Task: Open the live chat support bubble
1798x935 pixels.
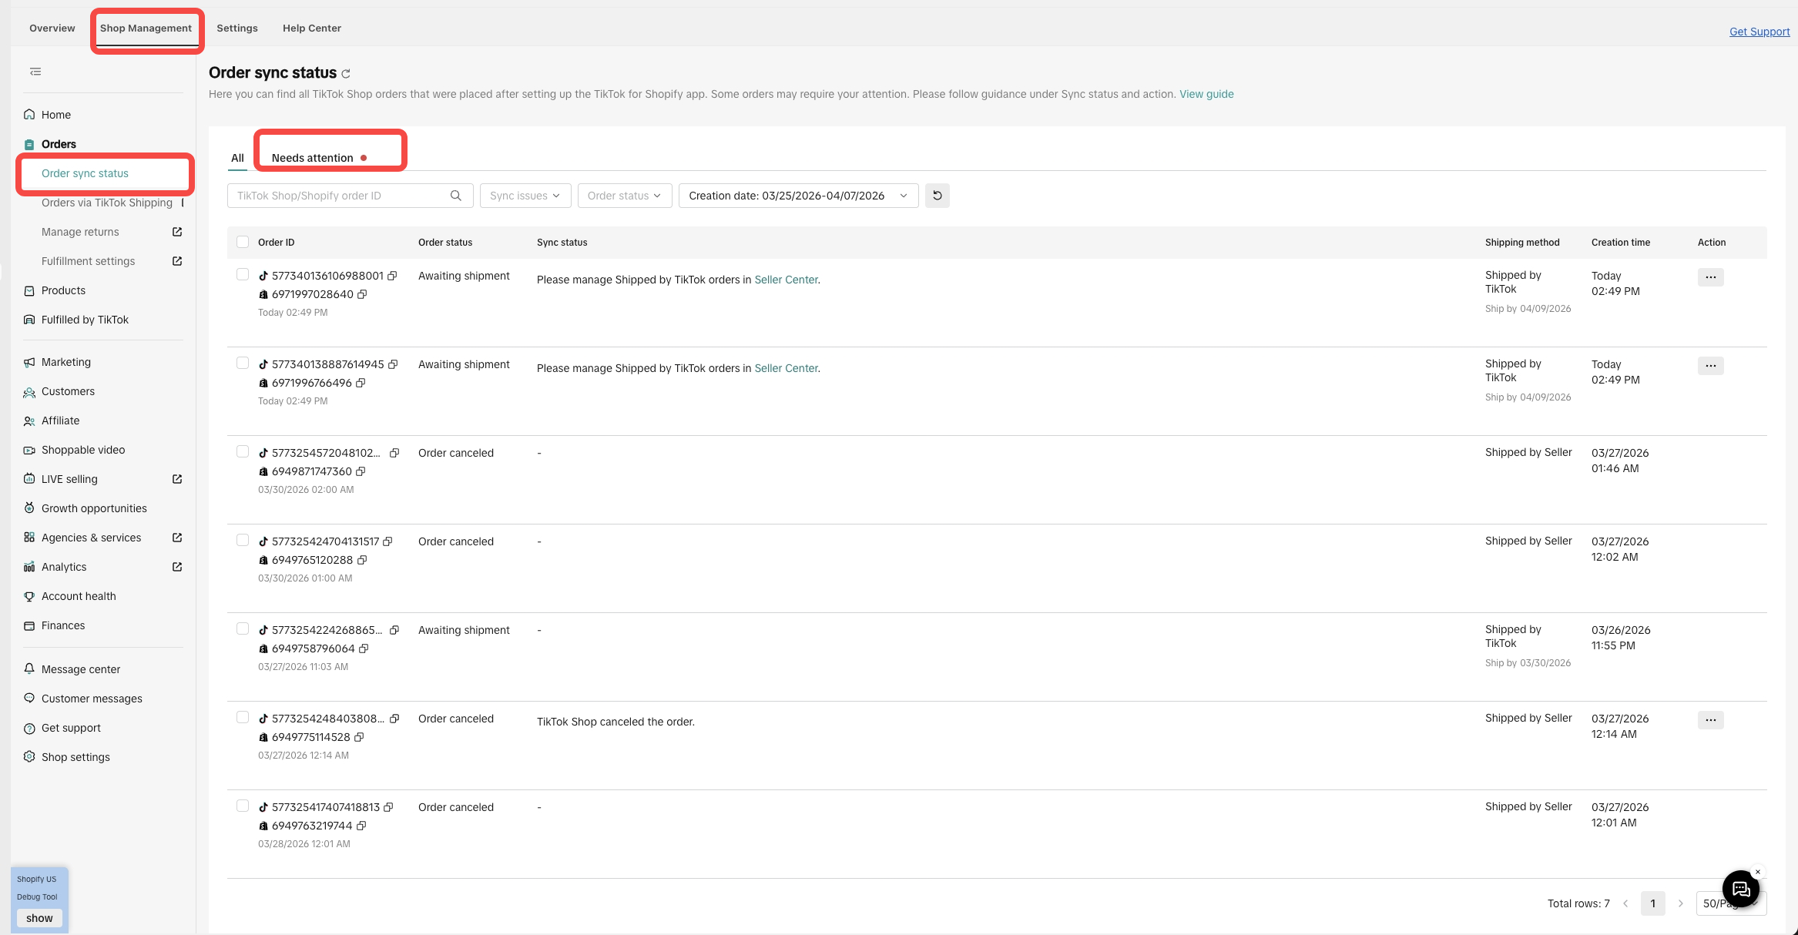Action: point(1741,890)
